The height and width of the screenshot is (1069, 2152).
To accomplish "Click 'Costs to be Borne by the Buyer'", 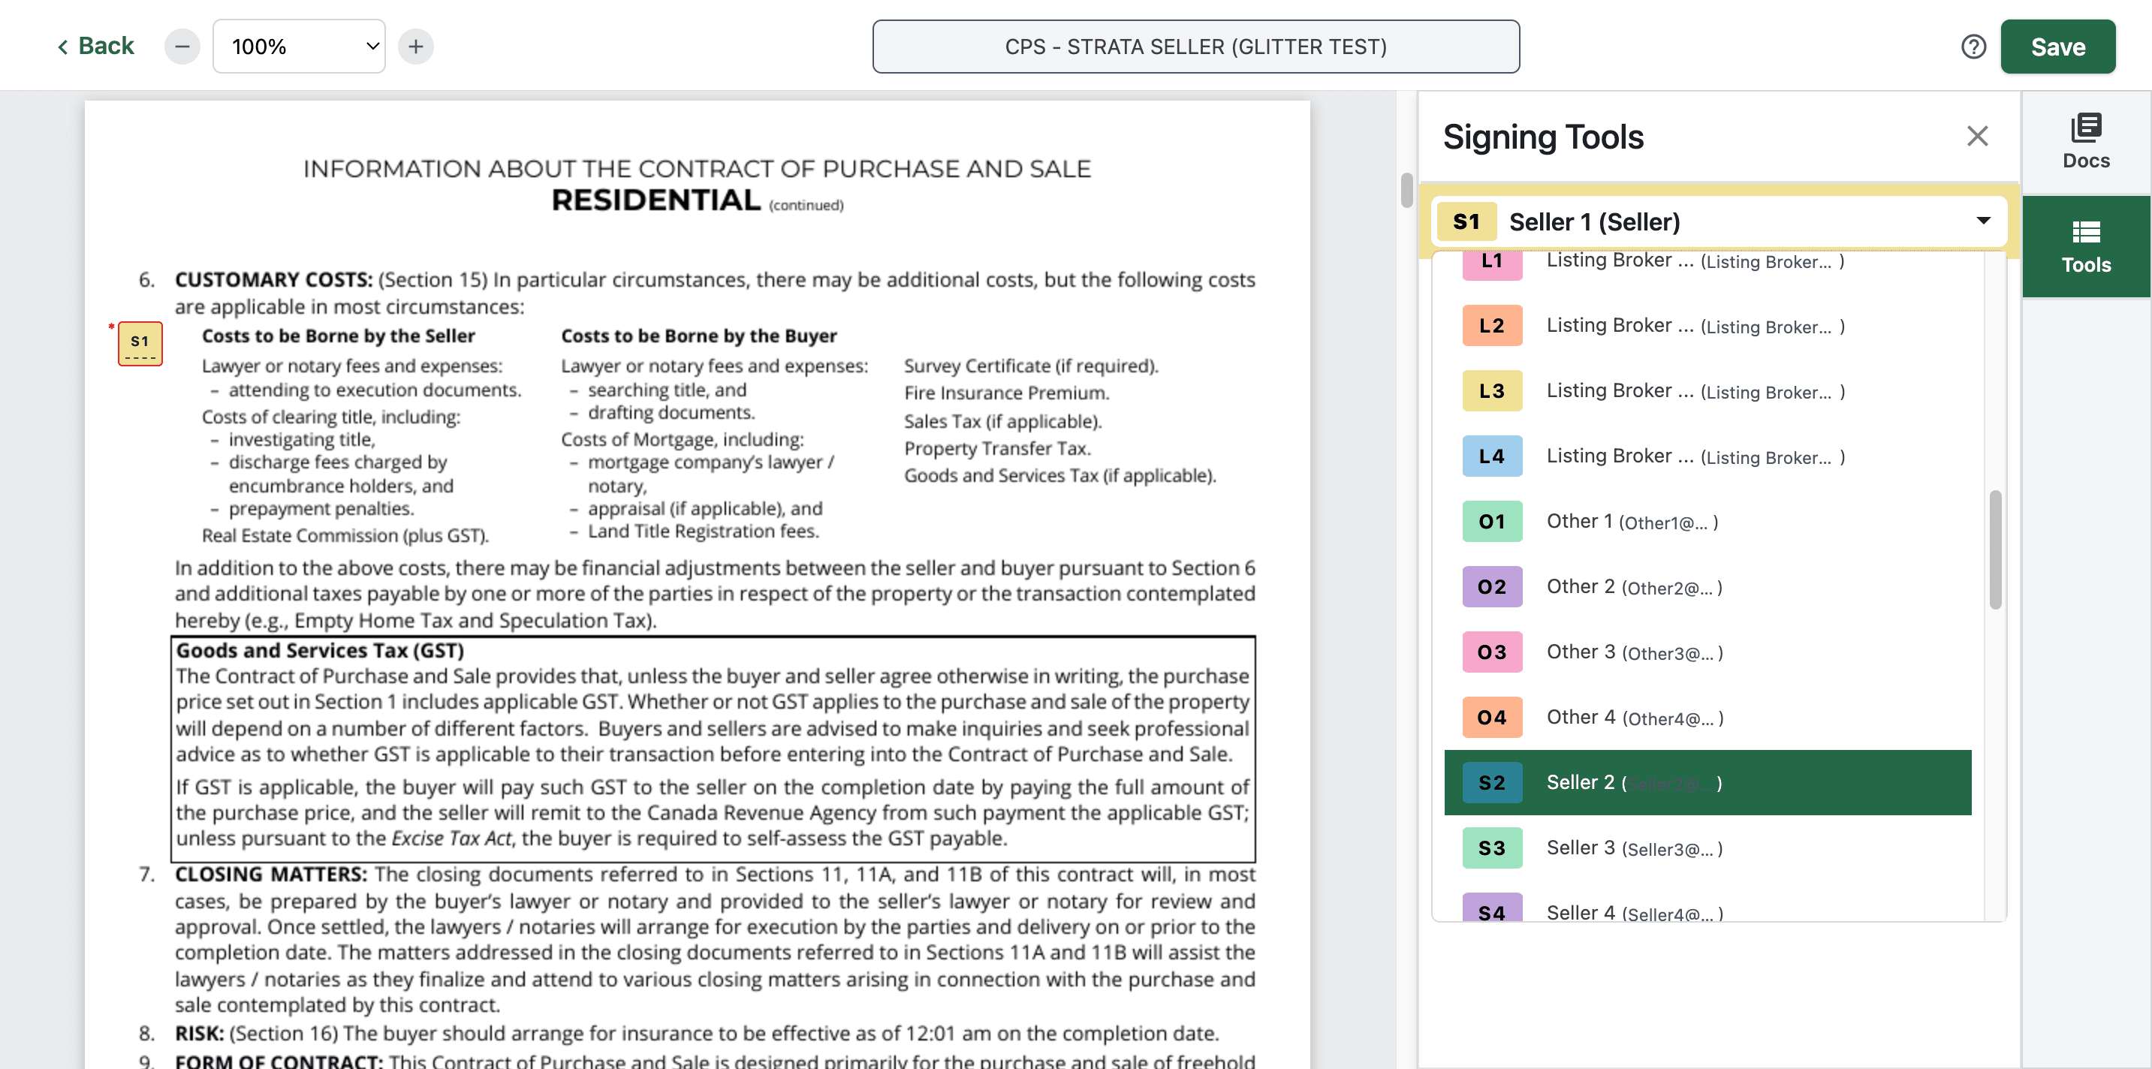I will tap(698, 336).
